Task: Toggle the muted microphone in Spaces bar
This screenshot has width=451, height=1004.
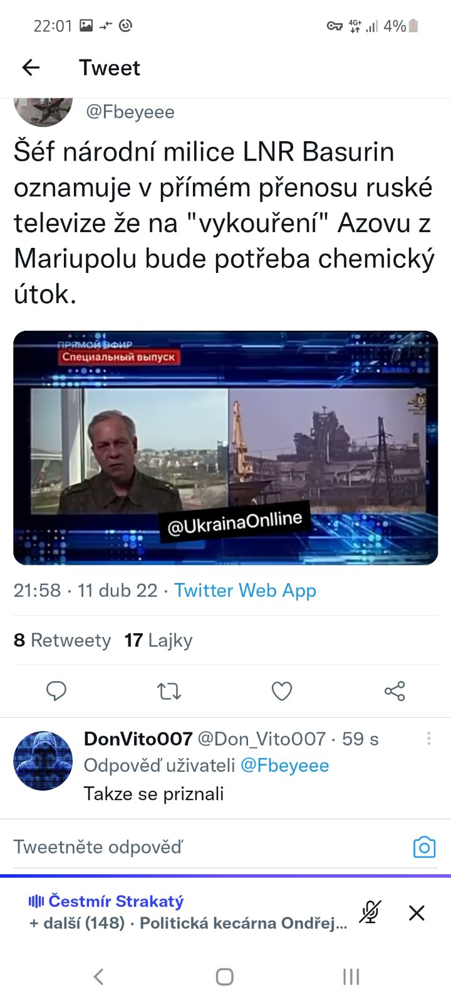Action: (x=370, y=912)
